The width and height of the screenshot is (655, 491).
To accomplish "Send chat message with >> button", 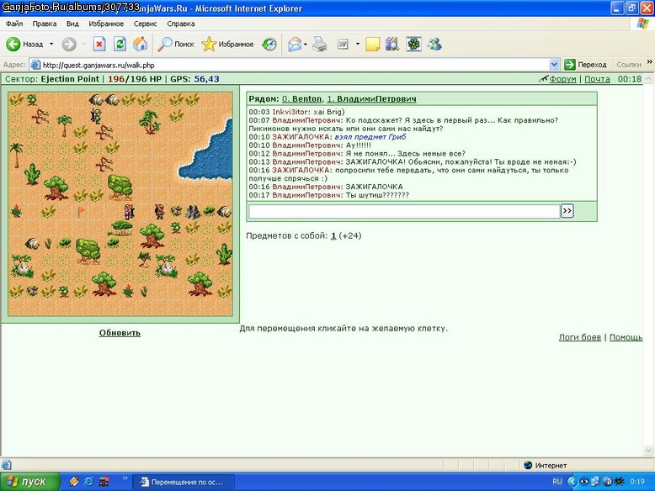I will point(567,211).
